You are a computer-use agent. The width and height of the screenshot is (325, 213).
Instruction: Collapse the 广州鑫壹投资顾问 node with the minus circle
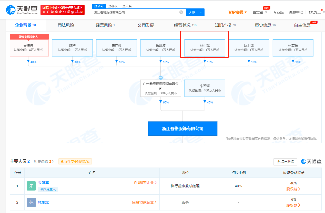point(161,78)
